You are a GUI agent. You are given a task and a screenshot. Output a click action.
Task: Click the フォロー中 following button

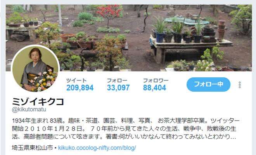coord(208,84)
